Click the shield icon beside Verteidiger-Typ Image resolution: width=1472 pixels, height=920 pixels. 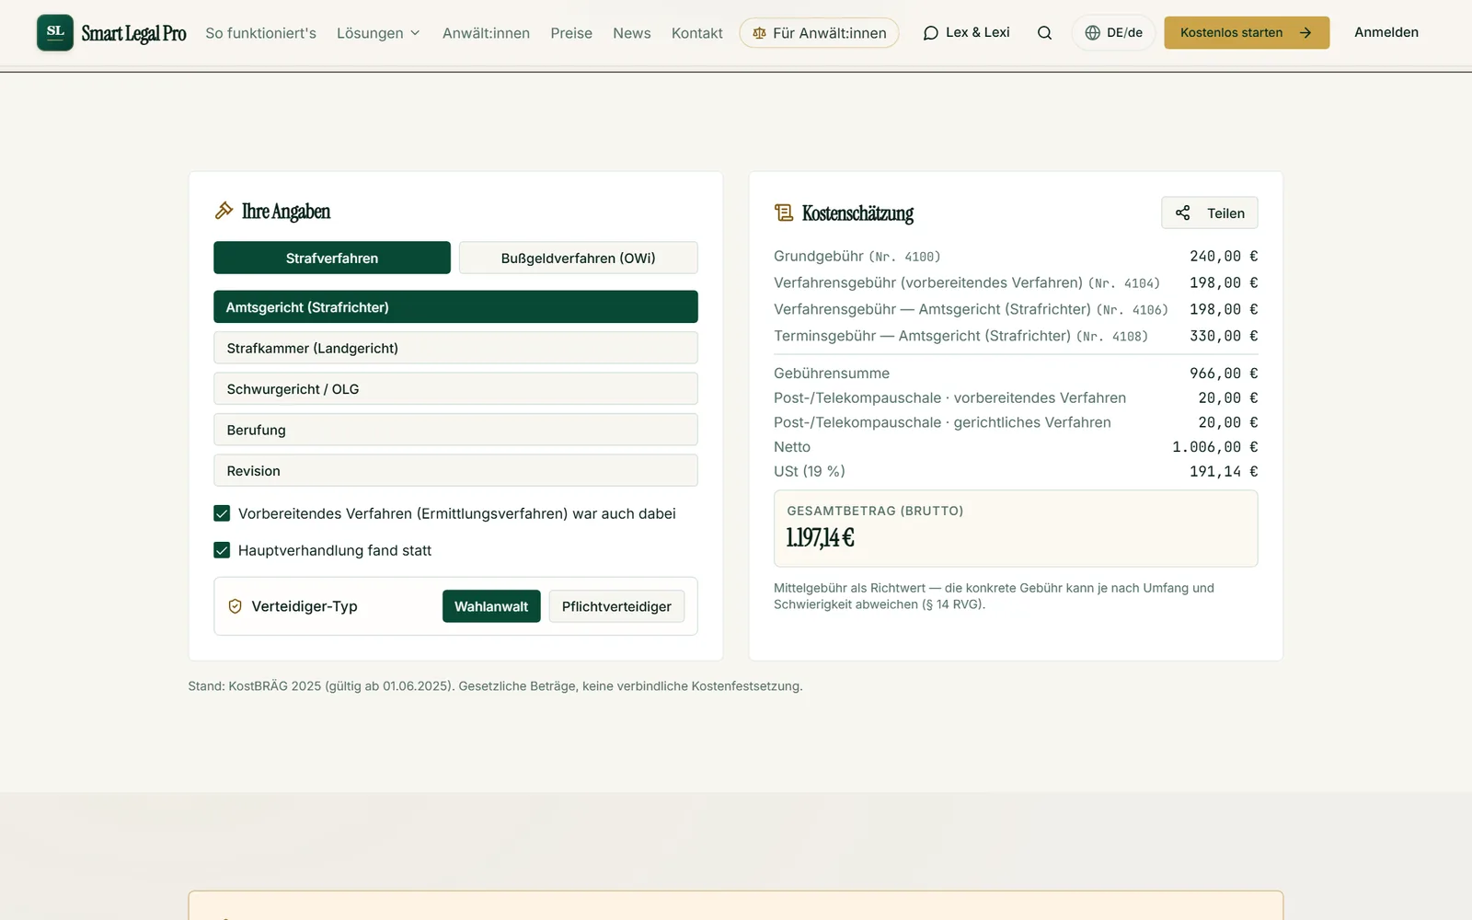pyautogui.click(x=235, y=606)
